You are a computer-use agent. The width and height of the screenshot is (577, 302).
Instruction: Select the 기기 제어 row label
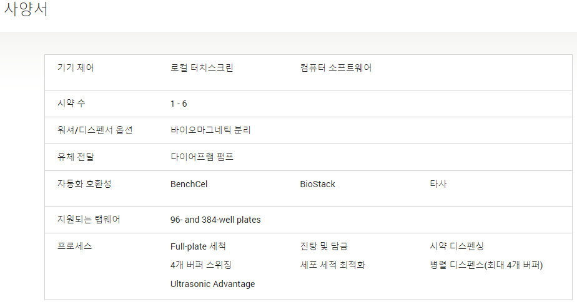(76, 67)
